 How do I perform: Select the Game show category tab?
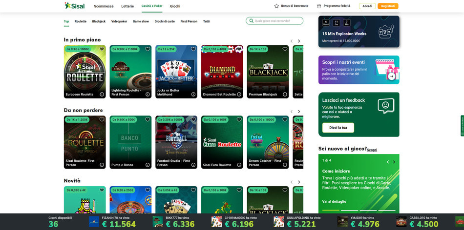point(141,21)
